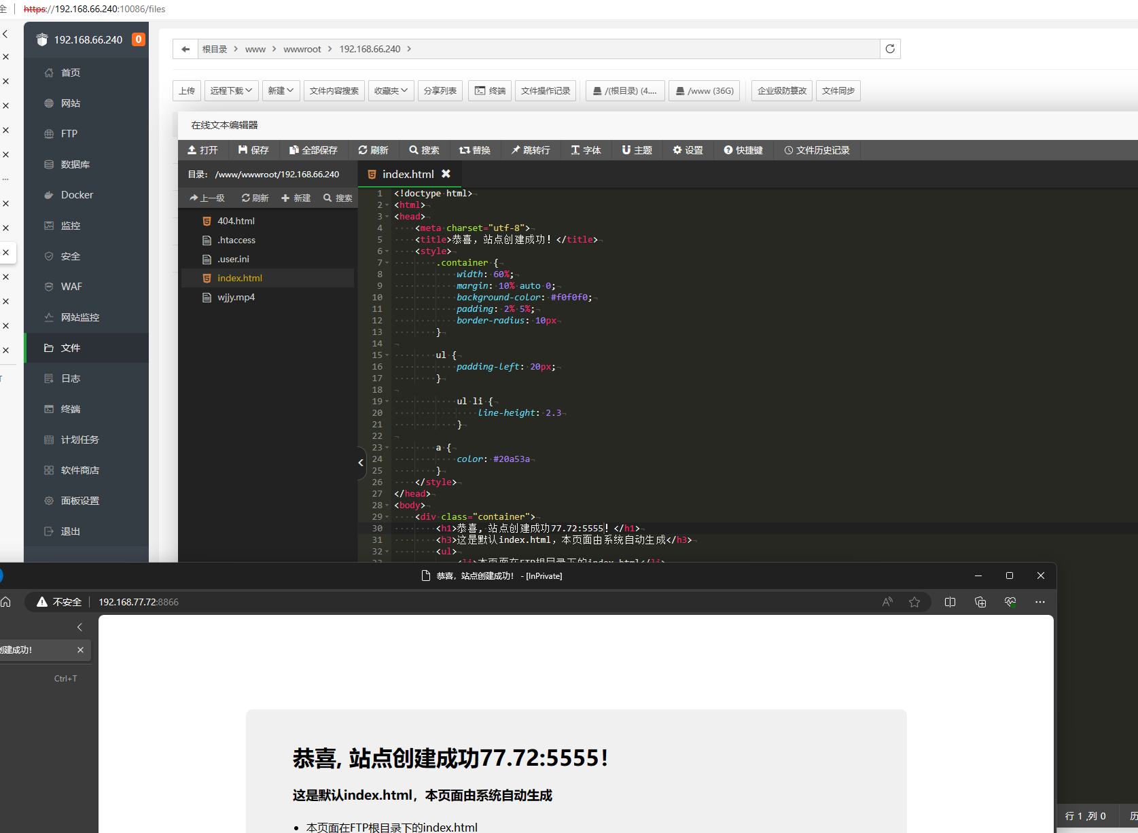Viewport: 1138px width, 833px height.
Task: Click the 上传 upload button
Action: 187,90
